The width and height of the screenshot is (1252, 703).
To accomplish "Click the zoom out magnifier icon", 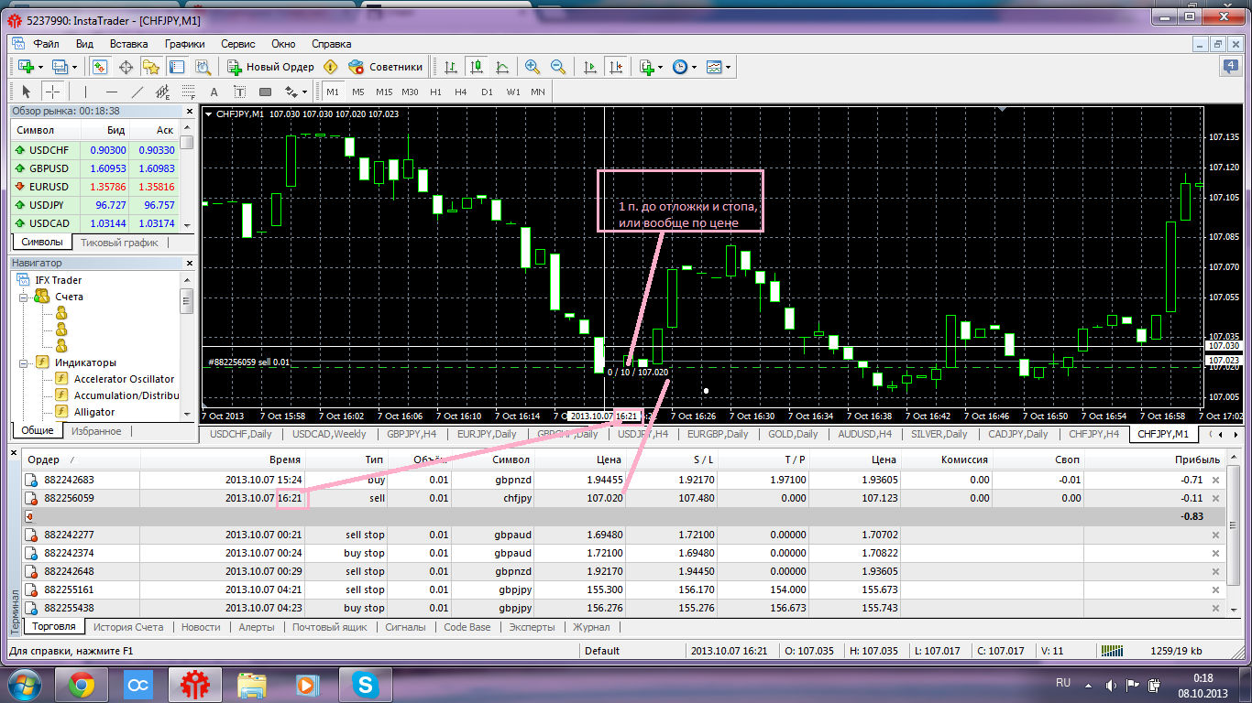I will pyautogui.click(x=558, y=67).
